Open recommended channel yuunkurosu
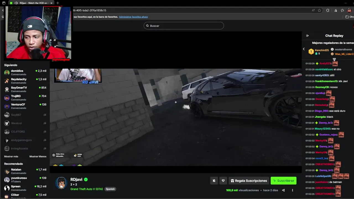Image resolution: width=354 pixels, height=199 pixels. pos(25,179)
